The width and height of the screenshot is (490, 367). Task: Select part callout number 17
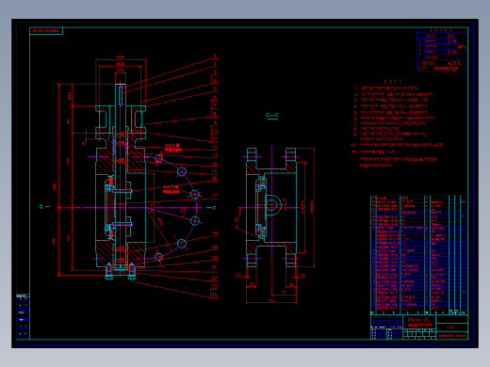click(214, 196)
